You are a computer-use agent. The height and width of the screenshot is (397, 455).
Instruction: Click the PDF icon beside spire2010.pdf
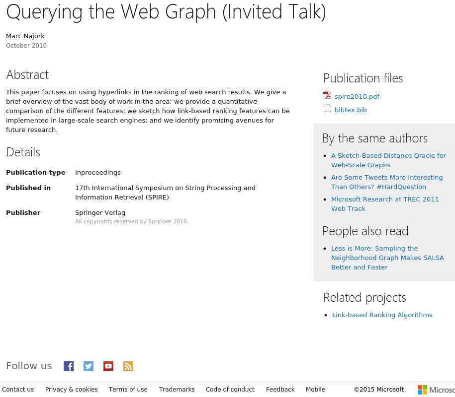tap(327, 95)
